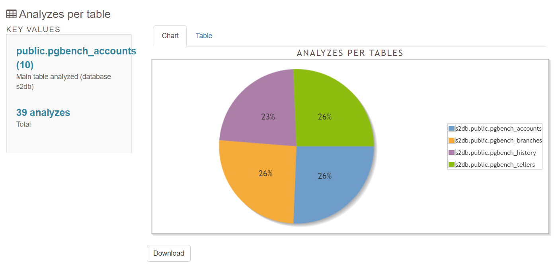Screen dimensions: 560x268
Task: Click the orange pgbench_branches legend swatch
Action: (451, 140)
